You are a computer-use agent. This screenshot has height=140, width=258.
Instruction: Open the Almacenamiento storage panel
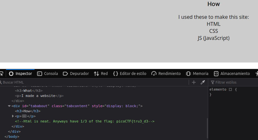pyautogui.click(x=232, y=74)
